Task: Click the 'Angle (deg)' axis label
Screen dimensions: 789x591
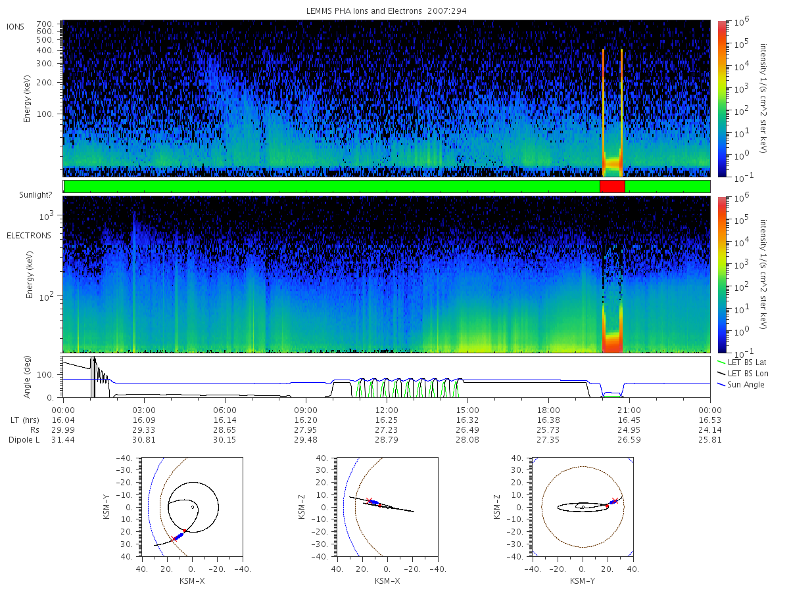Action: [x=28, y=377]
